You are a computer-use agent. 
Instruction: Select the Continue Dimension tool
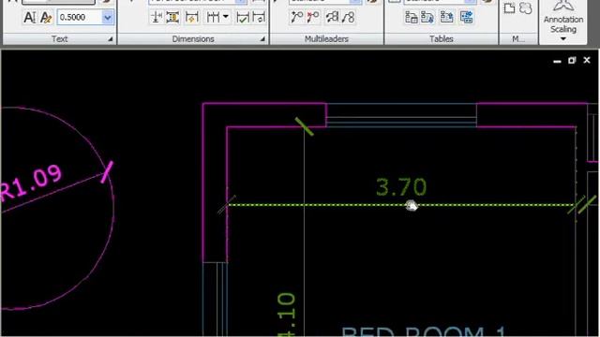[213, 17]
